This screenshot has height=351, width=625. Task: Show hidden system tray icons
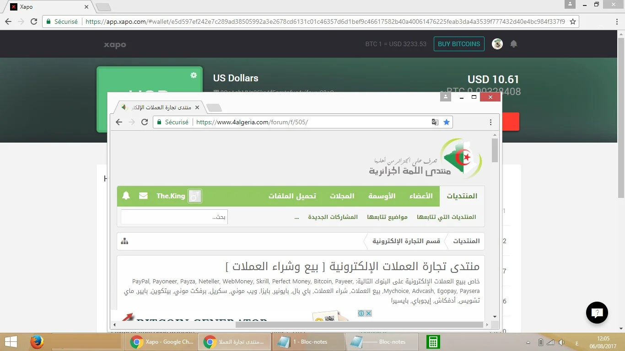[x=528, y=342]
